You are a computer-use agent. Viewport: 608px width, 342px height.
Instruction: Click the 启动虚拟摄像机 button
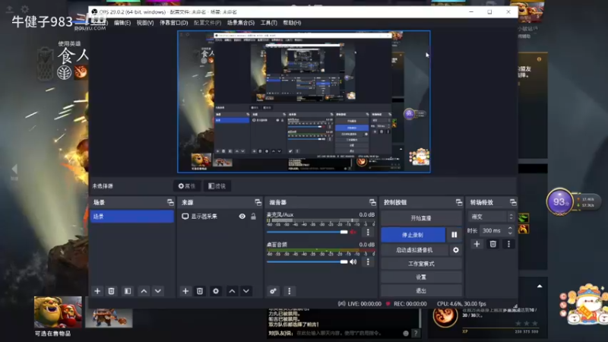[414, 250]
